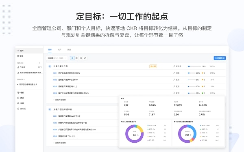Switch to the 对齐 tab
This screenshot has height=152, width=244.
[59, 49]
